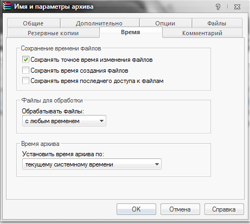Open help via Справка button
250x224 pixels.
tap(224, 209)
